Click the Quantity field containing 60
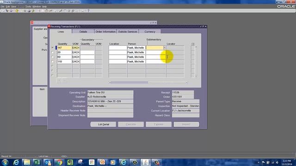Image resolution: width=296 pixels, height=166 pixels. coord(64,57)
